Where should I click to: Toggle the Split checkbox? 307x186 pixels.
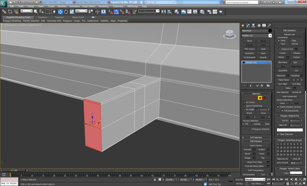pos(291,62)
